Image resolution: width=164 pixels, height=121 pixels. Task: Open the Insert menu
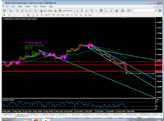tap(20, 6)
